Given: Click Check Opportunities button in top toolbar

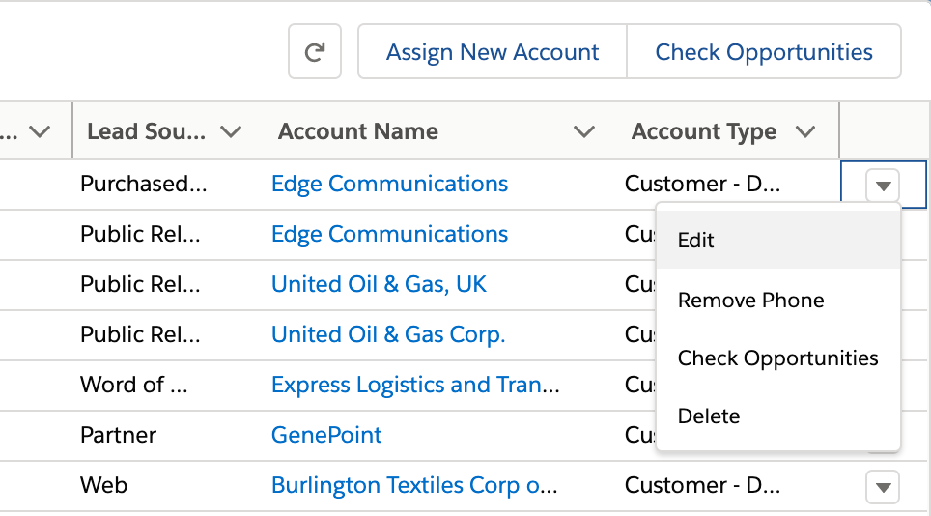Looking at the screenshot, I should pyautogui.click(x=764, y=51).
